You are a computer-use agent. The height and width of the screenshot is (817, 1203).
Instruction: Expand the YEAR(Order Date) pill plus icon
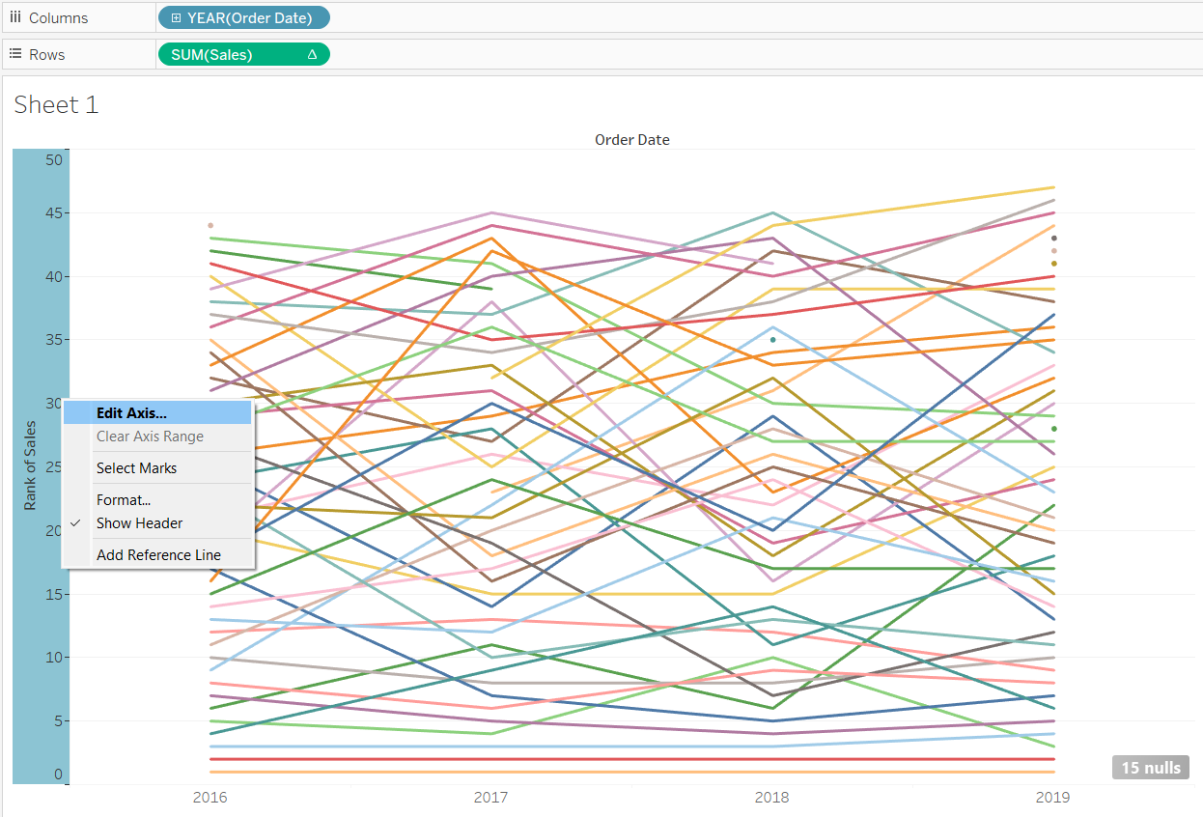(x=176, y=17)
